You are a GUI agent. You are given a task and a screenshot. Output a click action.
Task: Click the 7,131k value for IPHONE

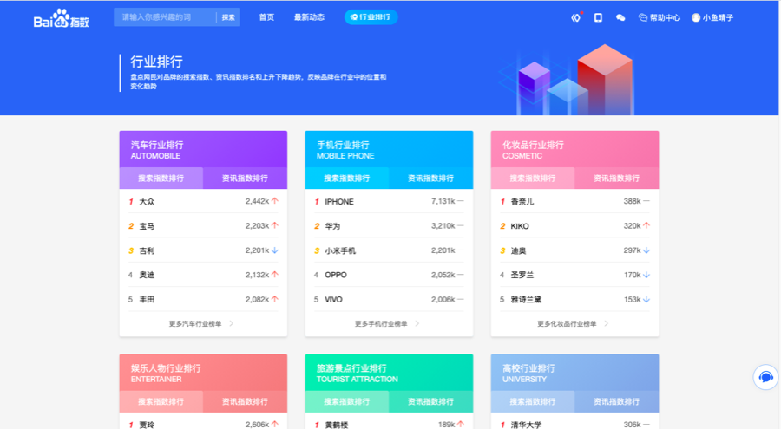pyautogui.click(x=443, y=201)
